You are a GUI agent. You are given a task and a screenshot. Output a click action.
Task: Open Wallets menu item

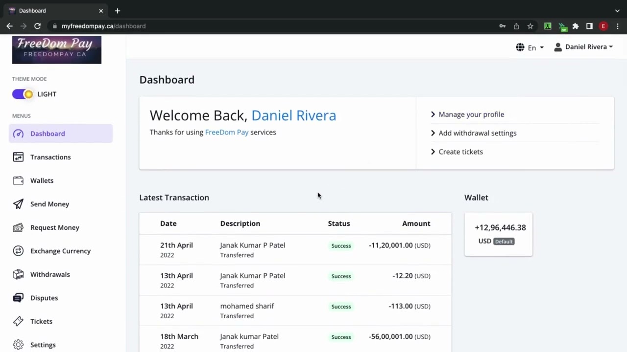[x=61, y=180]
